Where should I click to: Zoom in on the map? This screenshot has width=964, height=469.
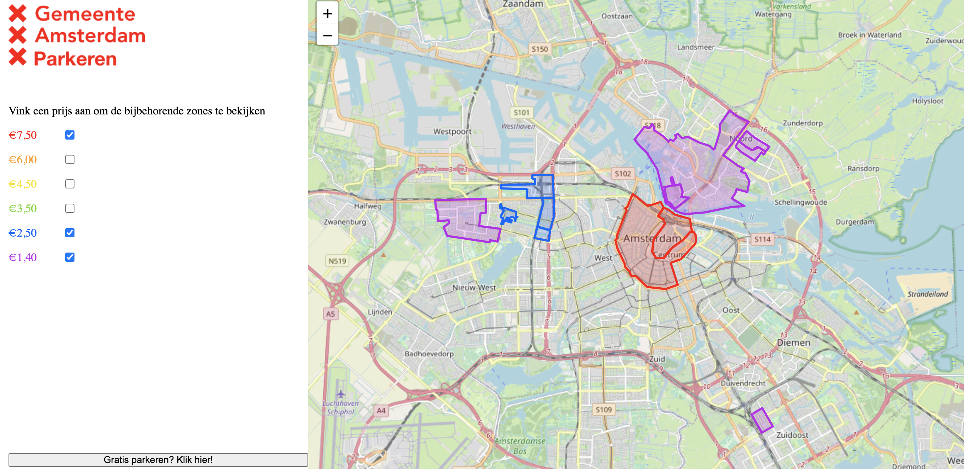tap(327, 13)
